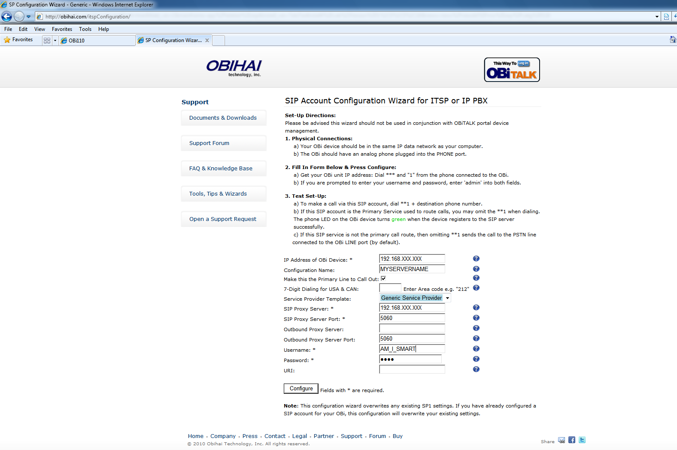
Task: Open the Favorites menu in menu bar
Action: pyautogui.click(x=62, y=29)
